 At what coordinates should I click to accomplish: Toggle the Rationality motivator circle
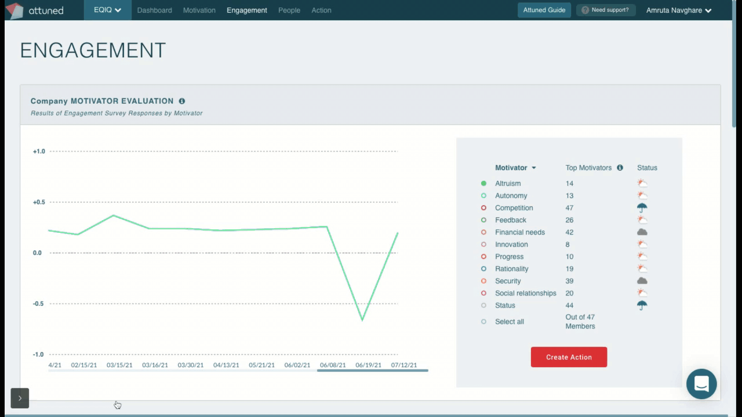(x=483, y=269)
